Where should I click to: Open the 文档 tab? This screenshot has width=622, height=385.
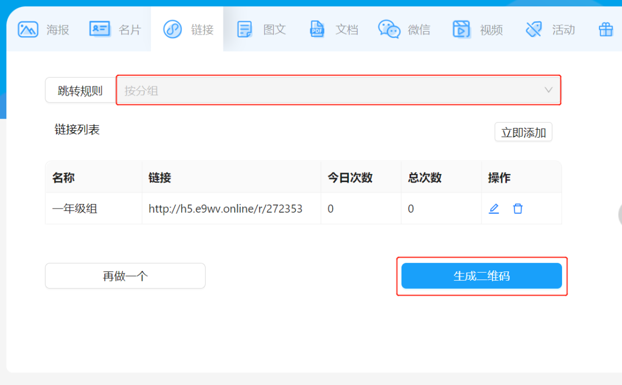point(332,29)
